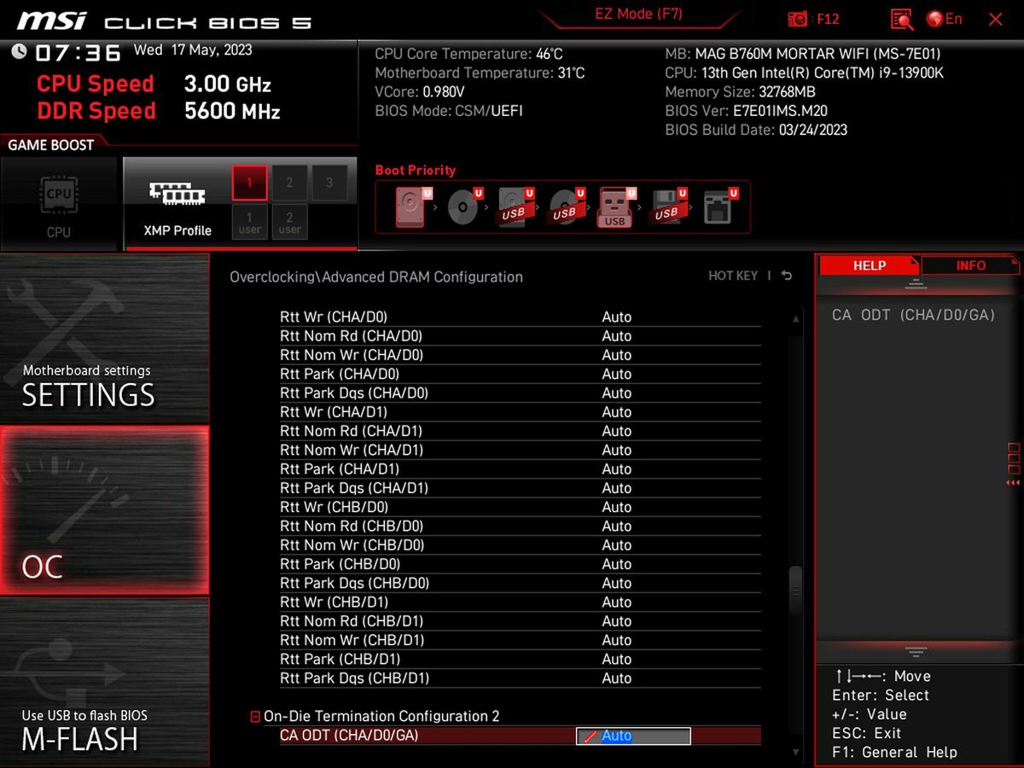1024x768 pixels.
Task: Switch to EZ Mode (F7)
Action: [638, 15]
